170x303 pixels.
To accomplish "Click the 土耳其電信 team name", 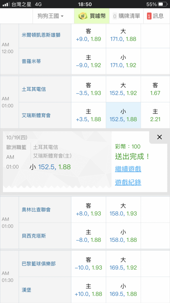I will [34, 89].
